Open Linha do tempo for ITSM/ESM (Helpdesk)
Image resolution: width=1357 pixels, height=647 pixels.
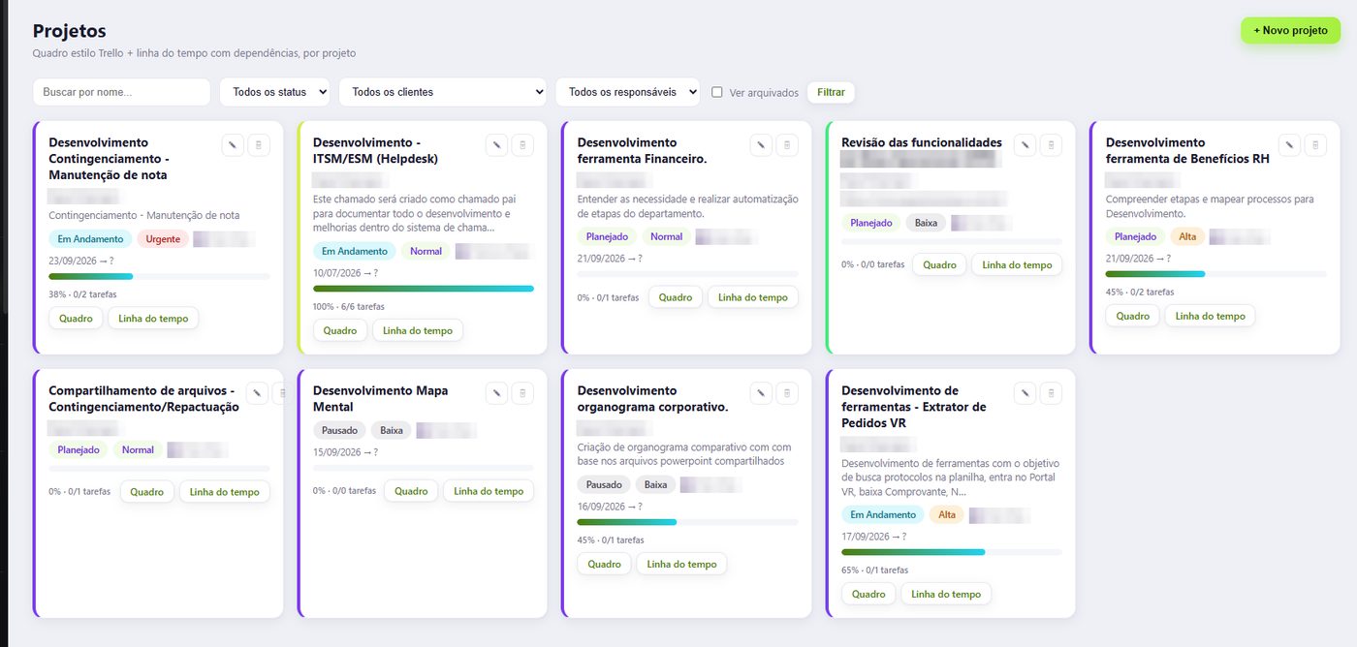tap(418, 330)
